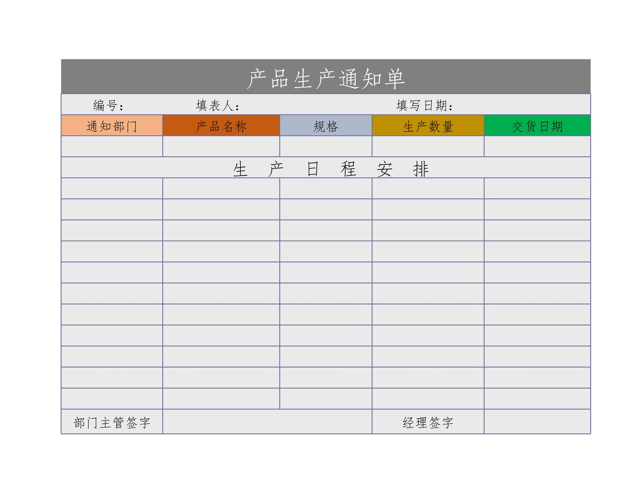635x493 pixels.
Task: Select the red 产品名称 header cell
Action: pos(221,126)
